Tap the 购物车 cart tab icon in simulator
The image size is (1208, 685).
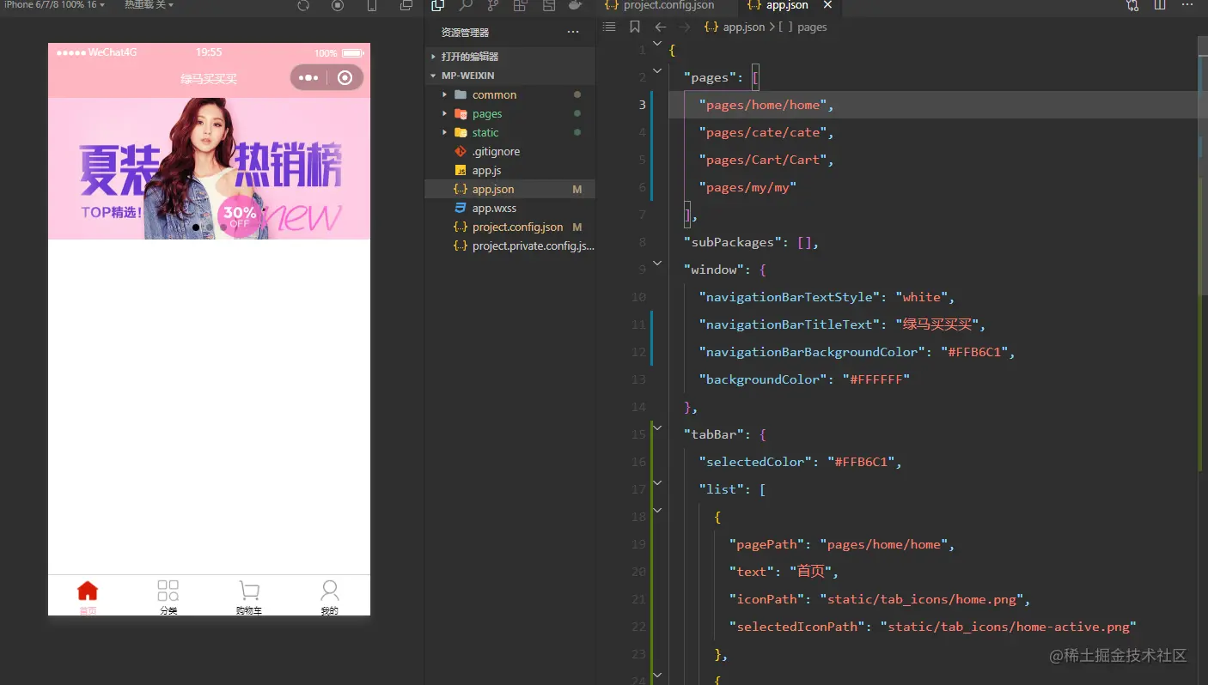click(x=249, y=591)
